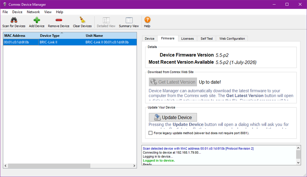Open the Device menu
The image size is (307, 177).
tap(17, 12)
